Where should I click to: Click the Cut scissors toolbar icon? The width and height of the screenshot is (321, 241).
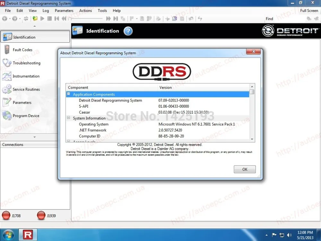click(x=167, y=19)
